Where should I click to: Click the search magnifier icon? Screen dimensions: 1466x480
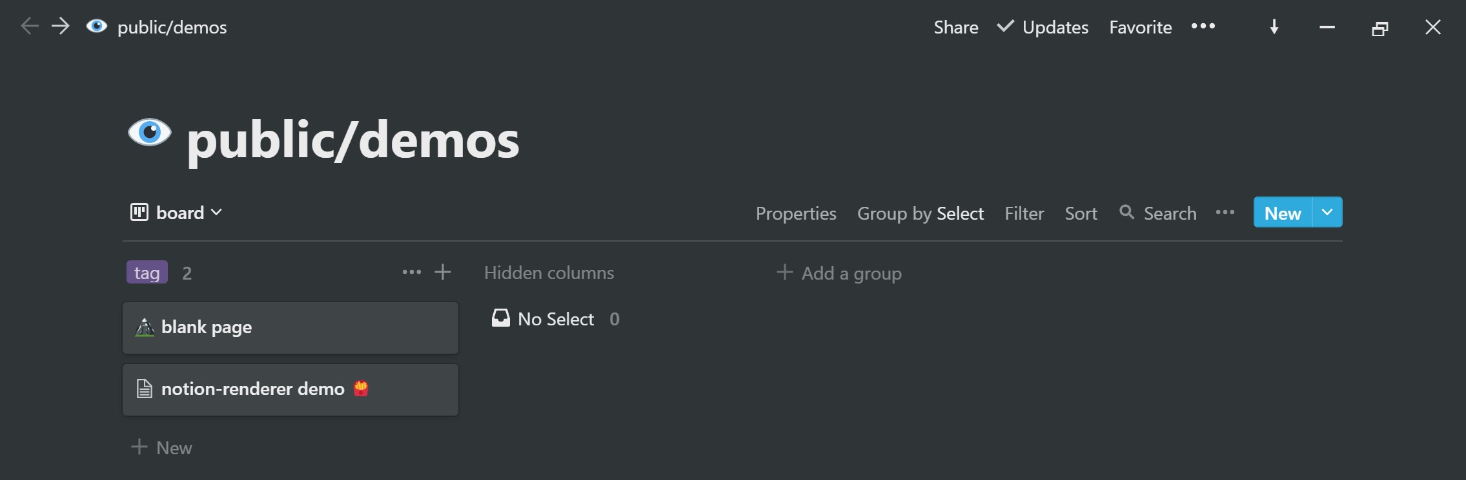1126,212
